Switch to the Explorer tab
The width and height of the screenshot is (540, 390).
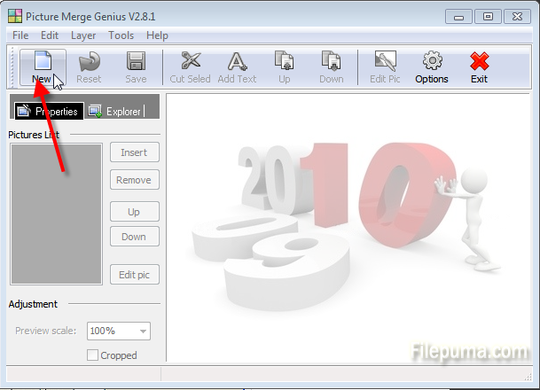pyautogui.click(x=115, y=112)
